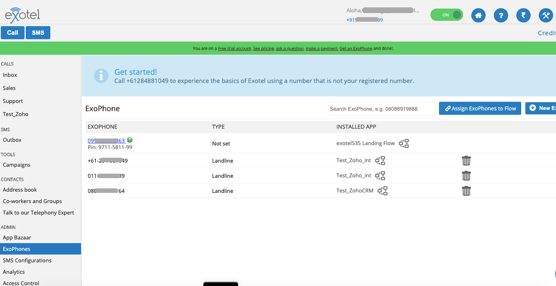
Task: Open the first ExoPhone number link
Action: click(x=106, y=141)
